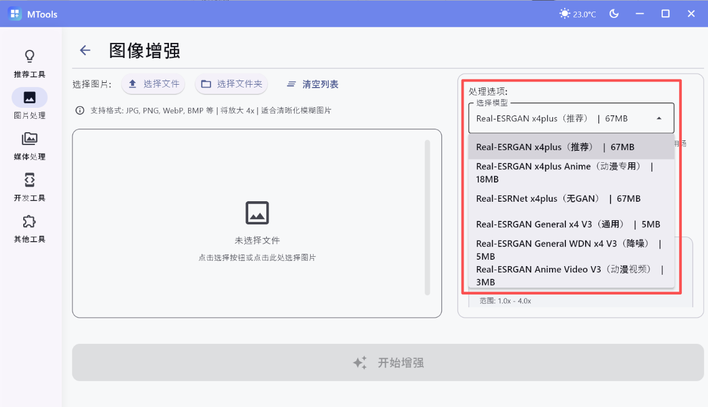Click the 图像增强 page title
The width and height of the screenshot is (708, 407).
(x=144, y=50)
